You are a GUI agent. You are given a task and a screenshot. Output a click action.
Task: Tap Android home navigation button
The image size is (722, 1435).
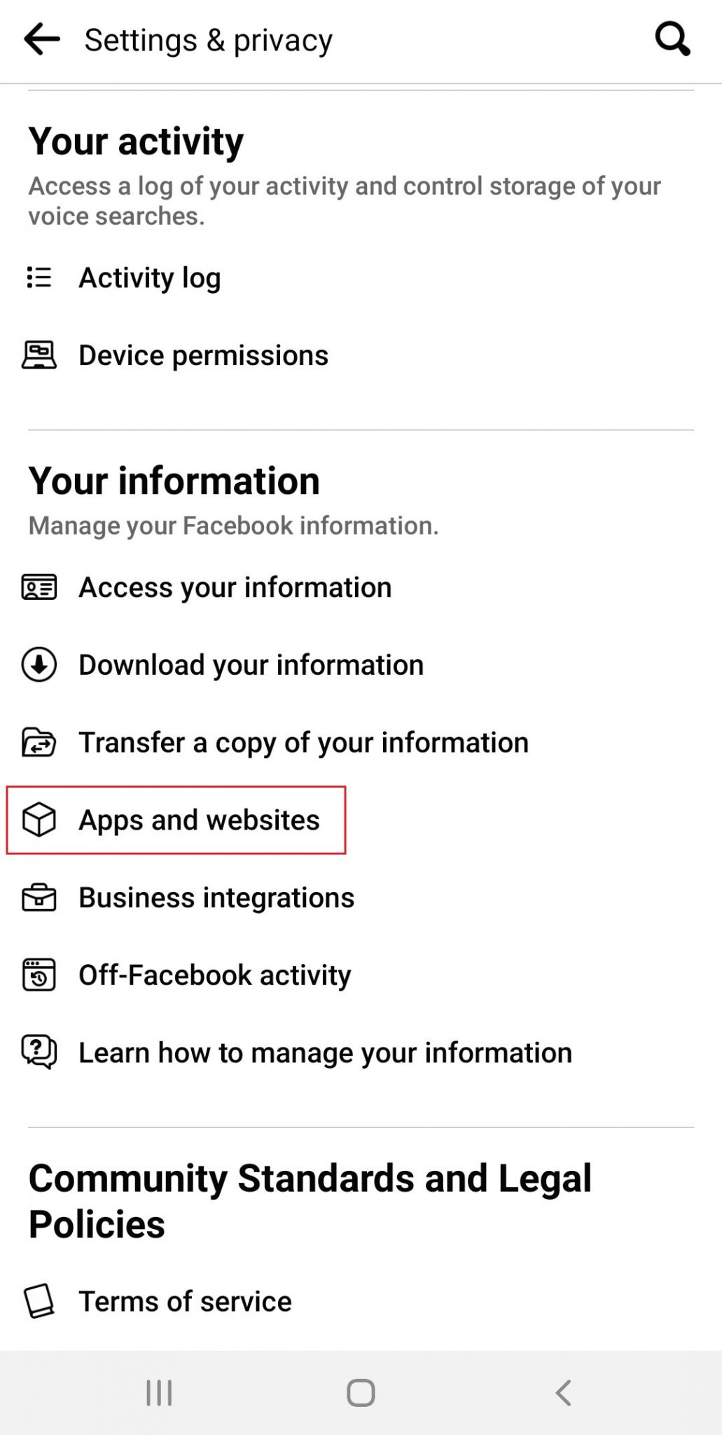click(361, 1393)
